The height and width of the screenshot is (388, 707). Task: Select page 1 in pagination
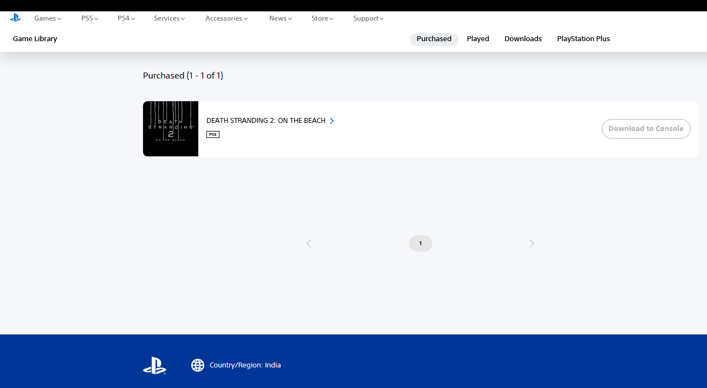coord(420,244)
